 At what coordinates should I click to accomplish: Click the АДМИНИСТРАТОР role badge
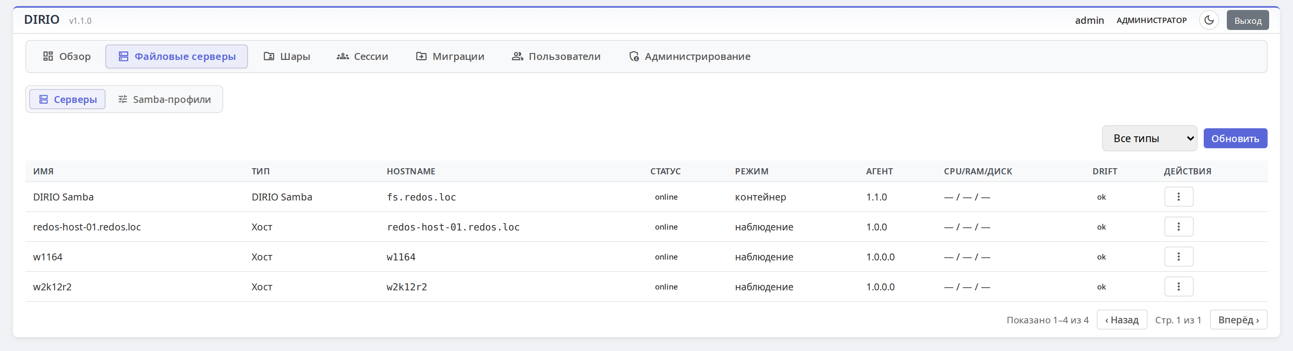(1151, 20)
